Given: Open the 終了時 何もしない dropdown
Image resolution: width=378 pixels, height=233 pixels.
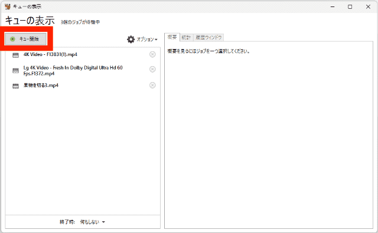Looking at the screenshot, I should click(x=93, y=222).
